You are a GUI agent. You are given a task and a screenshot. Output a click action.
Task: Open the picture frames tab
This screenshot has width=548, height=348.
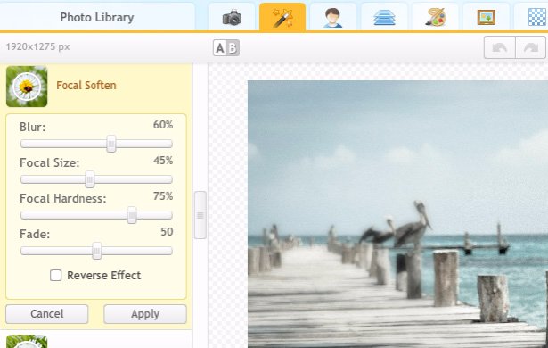click(x=487, y=17)
